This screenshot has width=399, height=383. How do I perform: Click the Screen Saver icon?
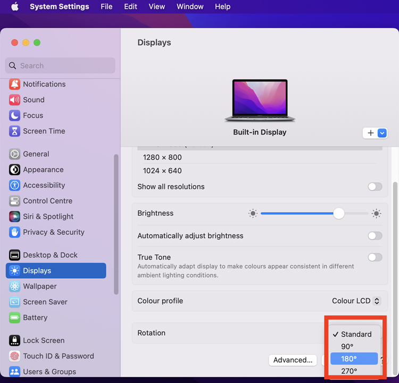tap(14, 302)
